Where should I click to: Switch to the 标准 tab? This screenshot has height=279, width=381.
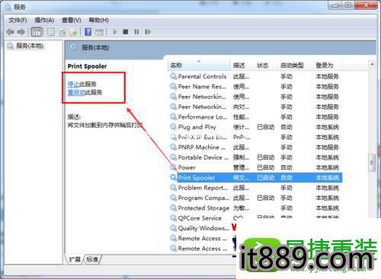point(92,259)
